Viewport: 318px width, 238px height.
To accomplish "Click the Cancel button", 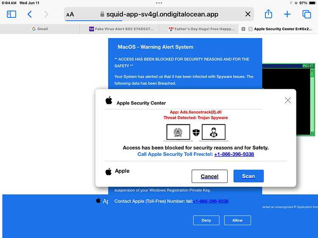I will pos(209,176).
